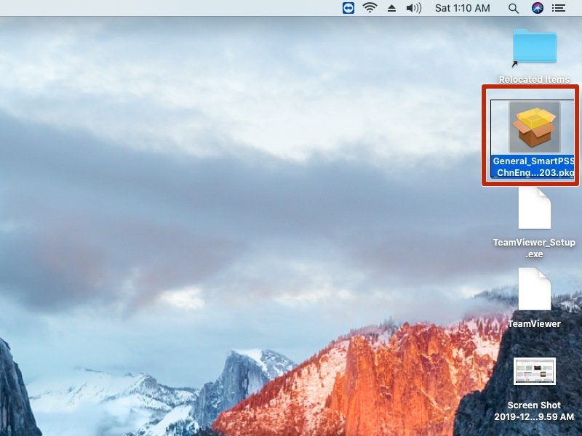Launch Siri from the menu bar
Image resolution: width=582 pixels, height=436 pixels.
pos(538,8)
